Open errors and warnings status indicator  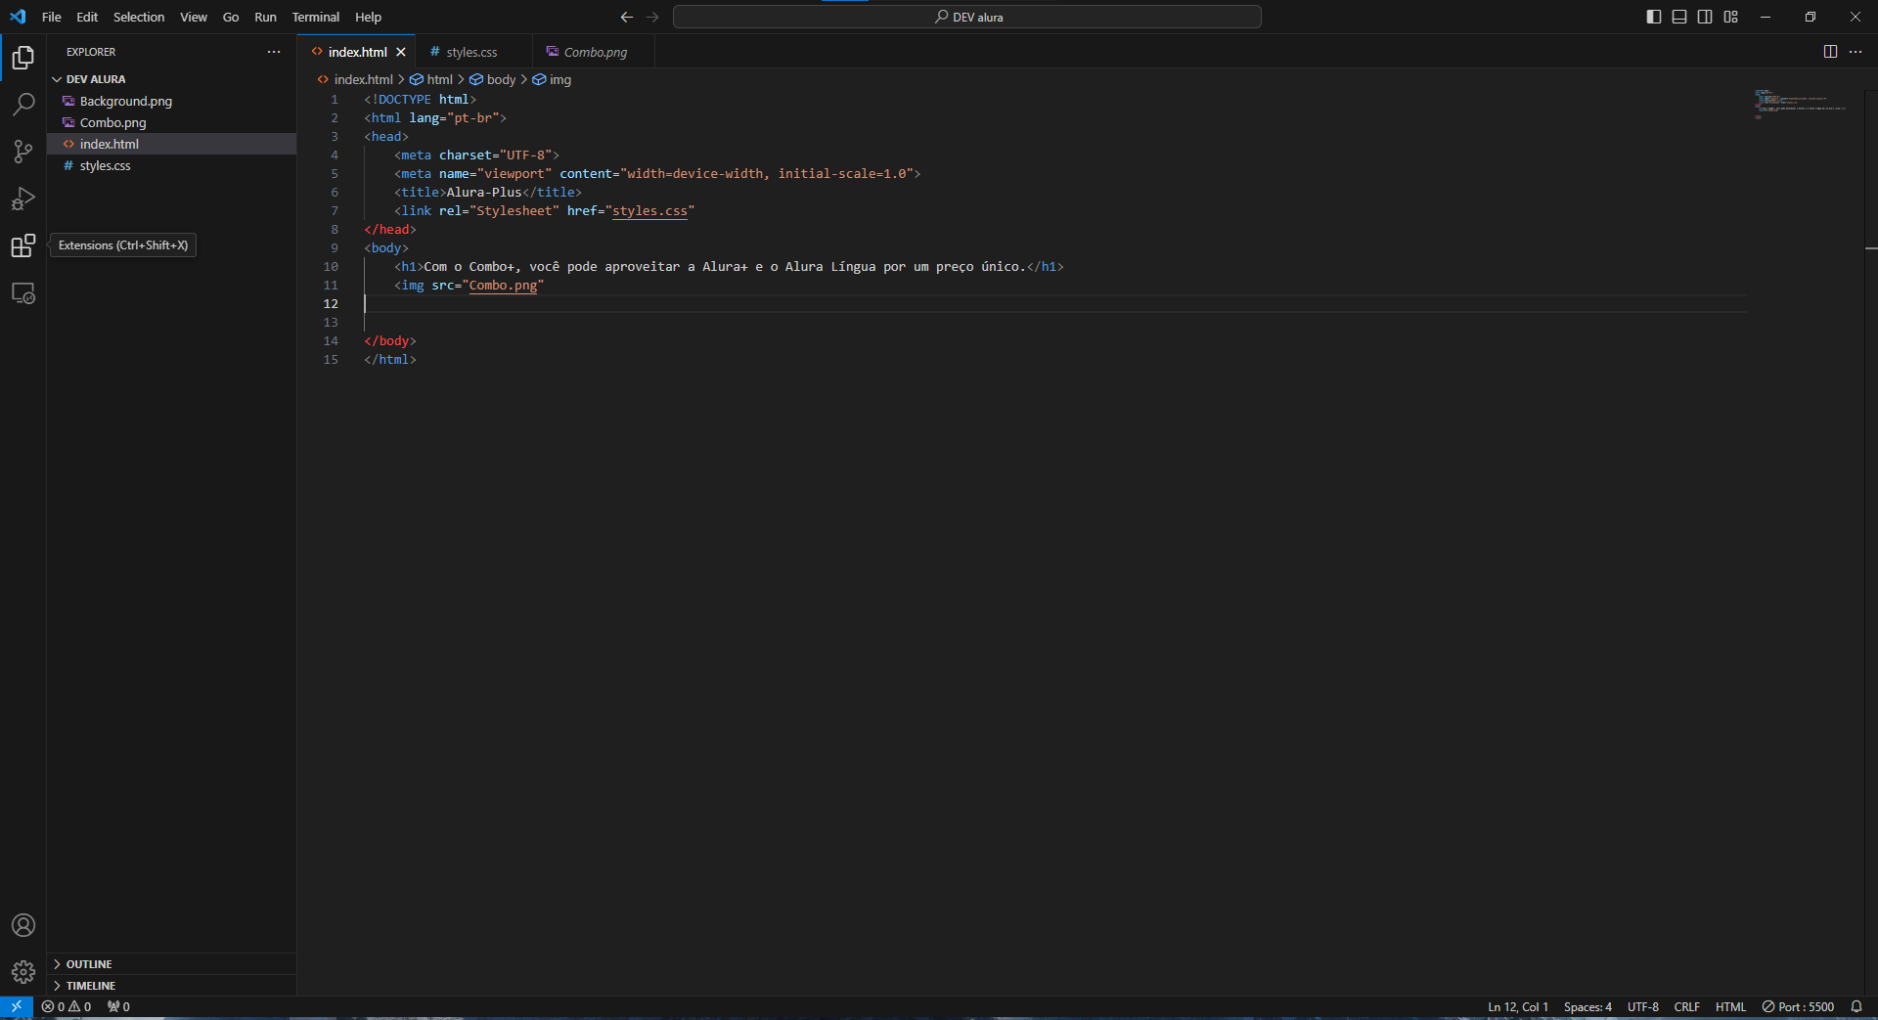click(x=67, y=1006)
